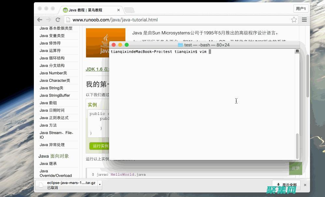Click the panel icon at Terminal's top right
The height and width of the screenshot is (197, 325).
[x=297, y=51]
